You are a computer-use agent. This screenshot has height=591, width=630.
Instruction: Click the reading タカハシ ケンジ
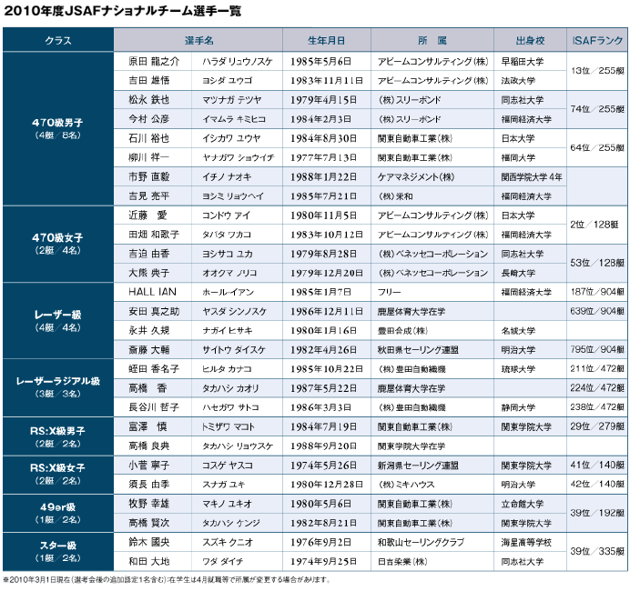[231, 523]
